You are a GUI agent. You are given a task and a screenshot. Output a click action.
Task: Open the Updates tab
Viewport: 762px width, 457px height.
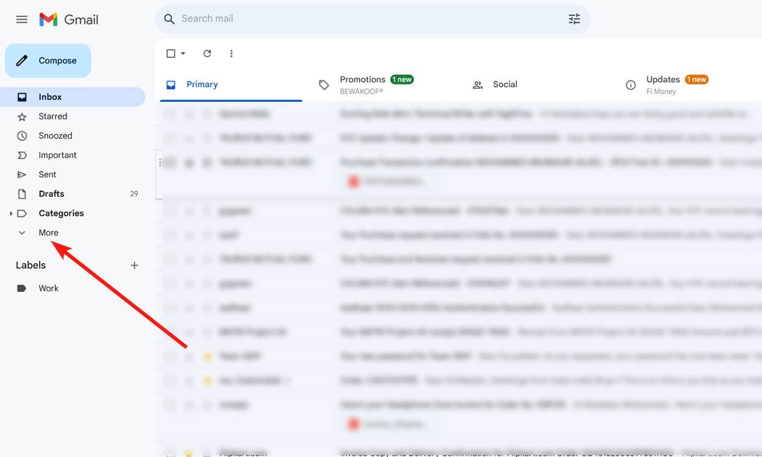664,79
